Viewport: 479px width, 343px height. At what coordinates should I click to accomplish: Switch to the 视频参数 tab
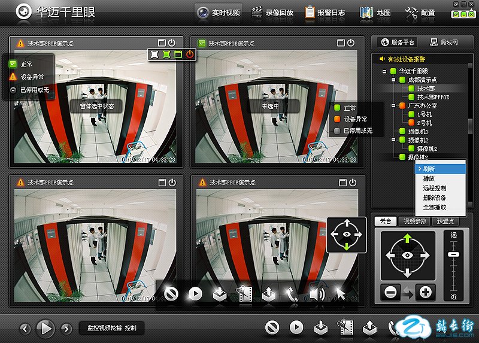point(414,221)
